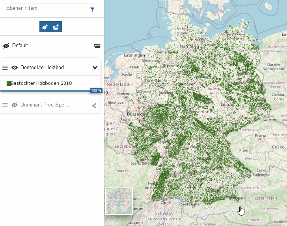The image size is (287, 226).
Task: Click the 100 % opacity slider handle
Action: pyautogui.click(x=96, y=90)
